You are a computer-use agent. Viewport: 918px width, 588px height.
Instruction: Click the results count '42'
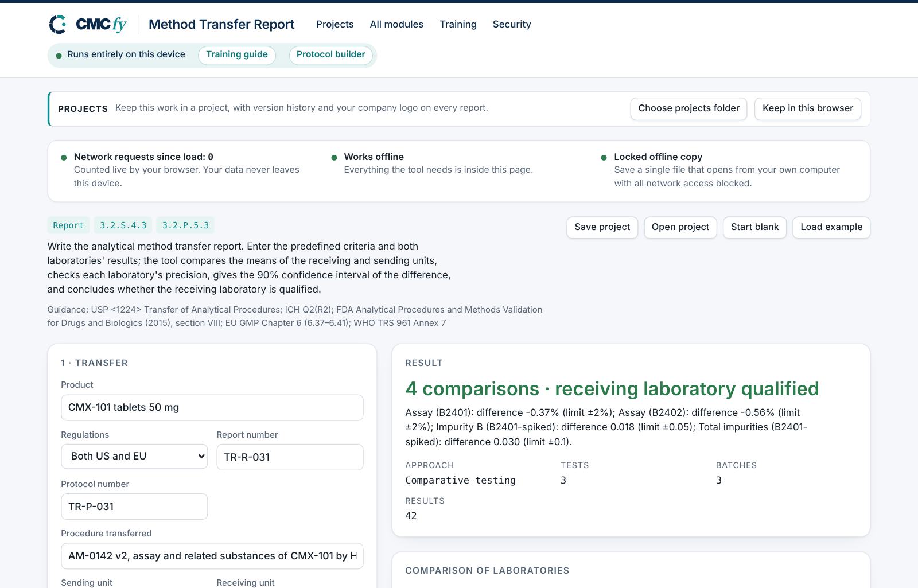(411, 516)
